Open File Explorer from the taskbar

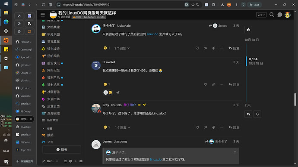pyautogui.click(x=6, y=12)
